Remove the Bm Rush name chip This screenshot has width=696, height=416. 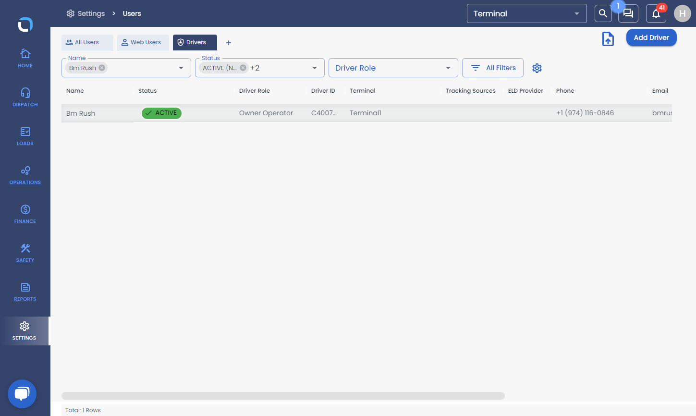[x=102, y=68]
